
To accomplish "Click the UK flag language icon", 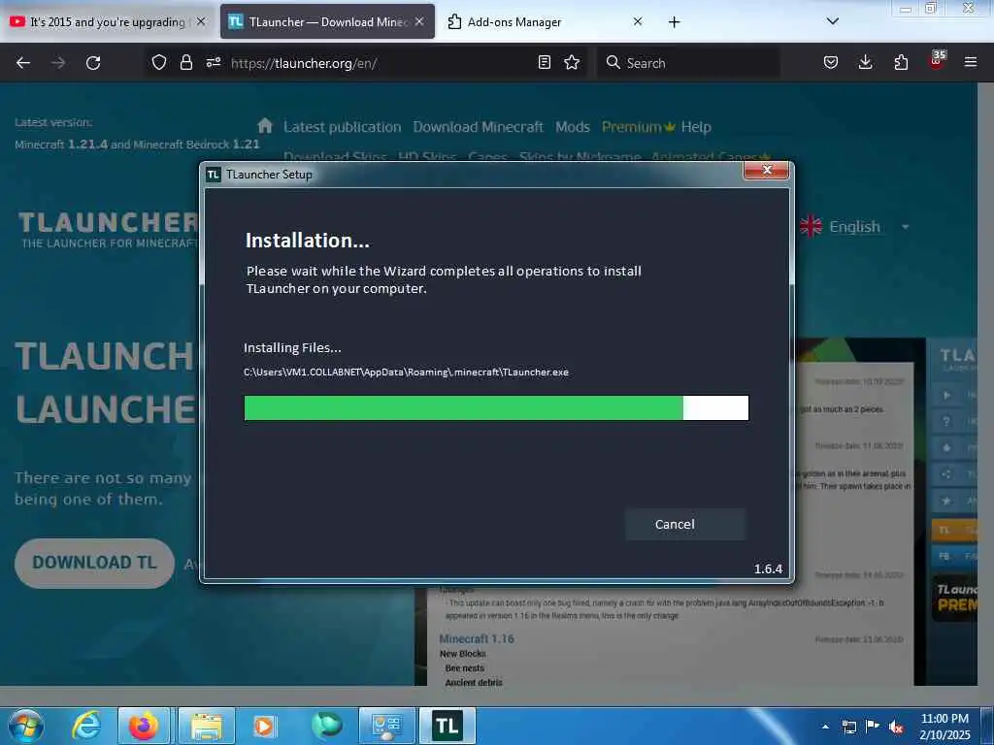I will [x=811, y=226].
